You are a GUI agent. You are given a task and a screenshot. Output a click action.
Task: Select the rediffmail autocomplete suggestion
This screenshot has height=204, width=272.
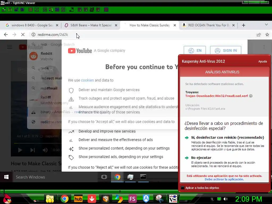click(x=44, y=88)
